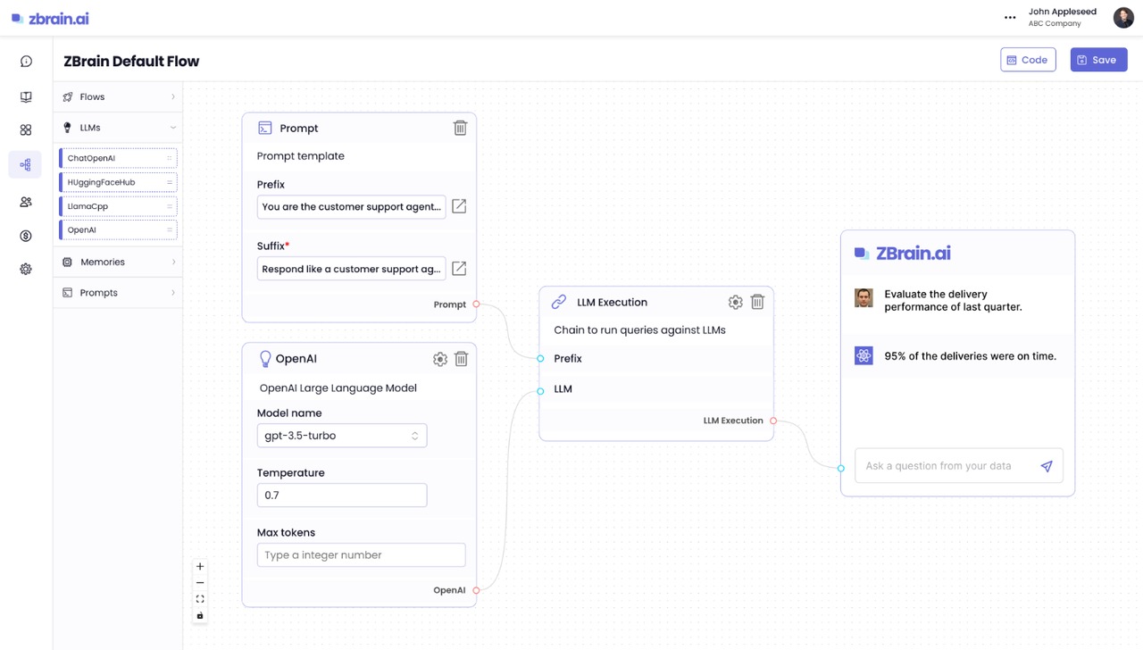This screenshot has width=1143, height=650.
Task: Expand the Memories section
Action: coord(118,262)
